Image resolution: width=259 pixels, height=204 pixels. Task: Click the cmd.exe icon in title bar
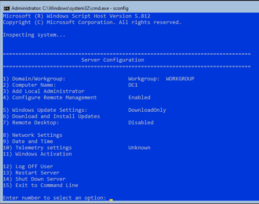click(x=7, y=8)
